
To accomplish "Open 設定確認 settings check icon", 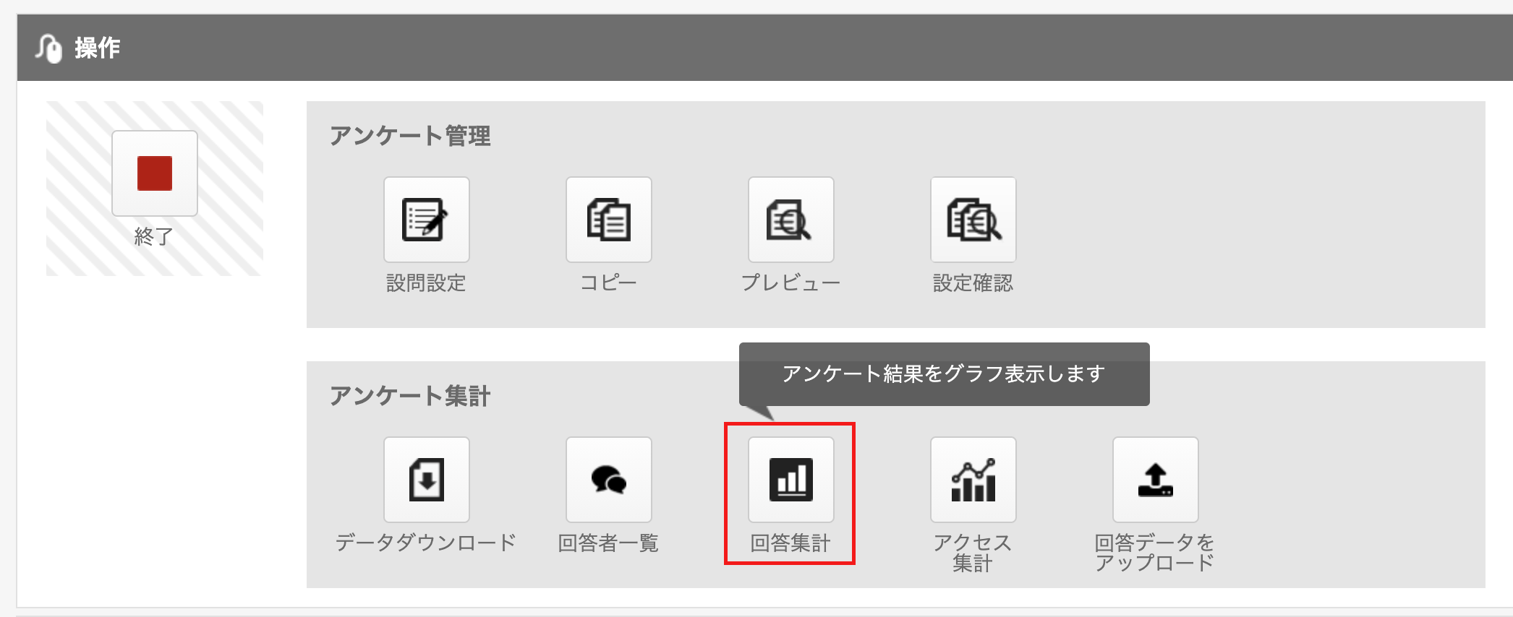I will point(973,220).
